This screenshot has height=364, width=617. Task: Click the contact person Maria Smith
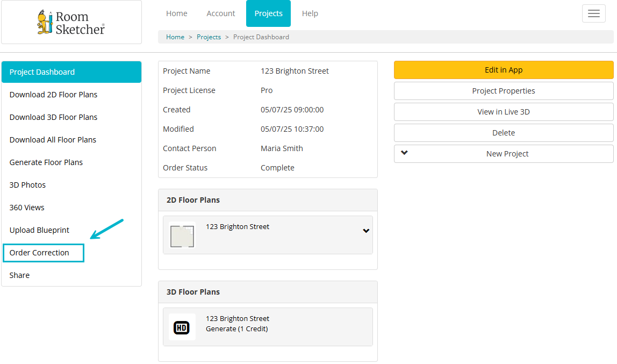pos(282,148)
